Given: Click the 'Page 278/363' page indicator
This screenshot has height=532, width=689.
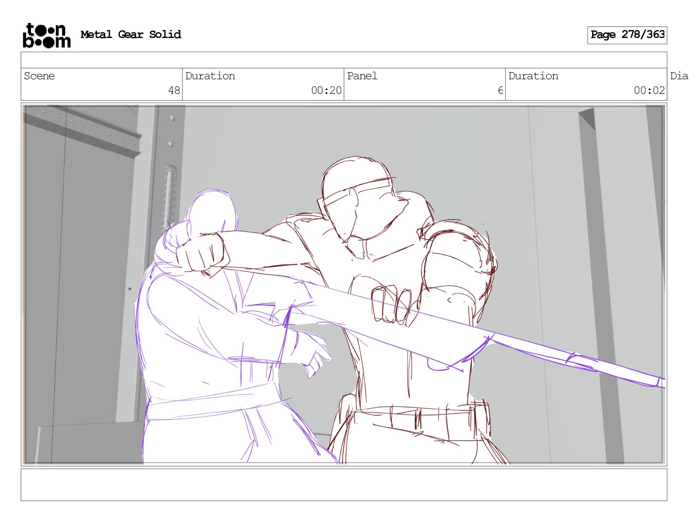Looking at the screenshot, I should [x=627, y=35].
